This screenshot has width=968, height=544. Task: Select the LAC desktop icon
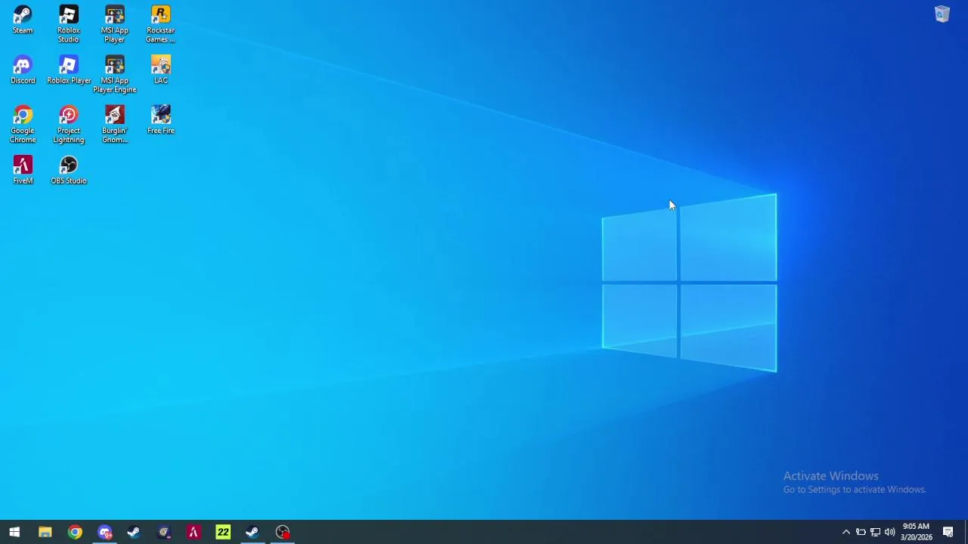(160, 70)
